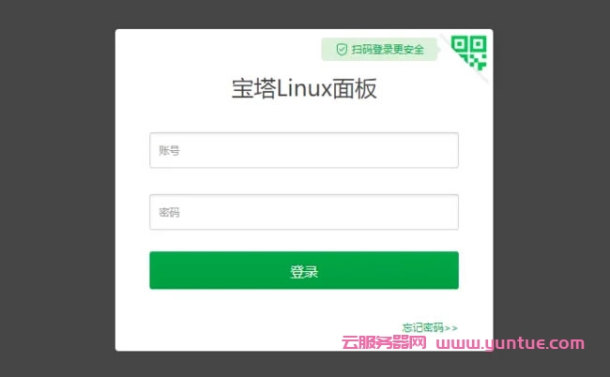
Task: Click the 密码 placeholder text
Action: (169, 212)
